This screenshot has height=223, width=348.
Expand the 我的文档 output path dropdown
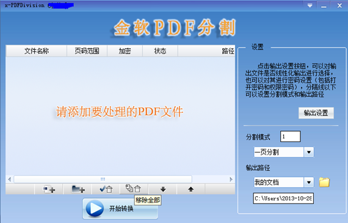click(x=309, y=182)
